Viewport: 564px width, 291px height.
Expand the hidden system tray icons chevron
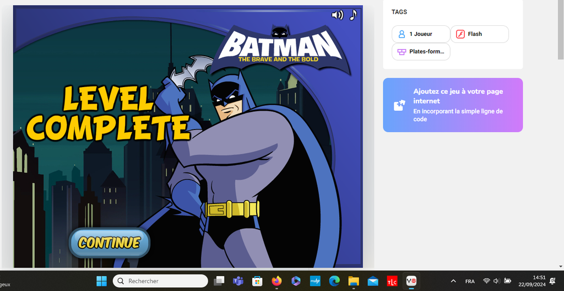tap(453, 281)
